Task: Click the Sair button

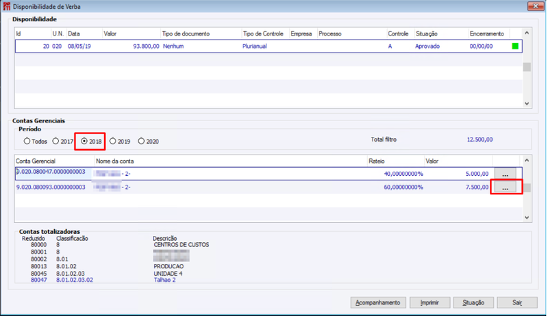Action: (x=517, y=302)
